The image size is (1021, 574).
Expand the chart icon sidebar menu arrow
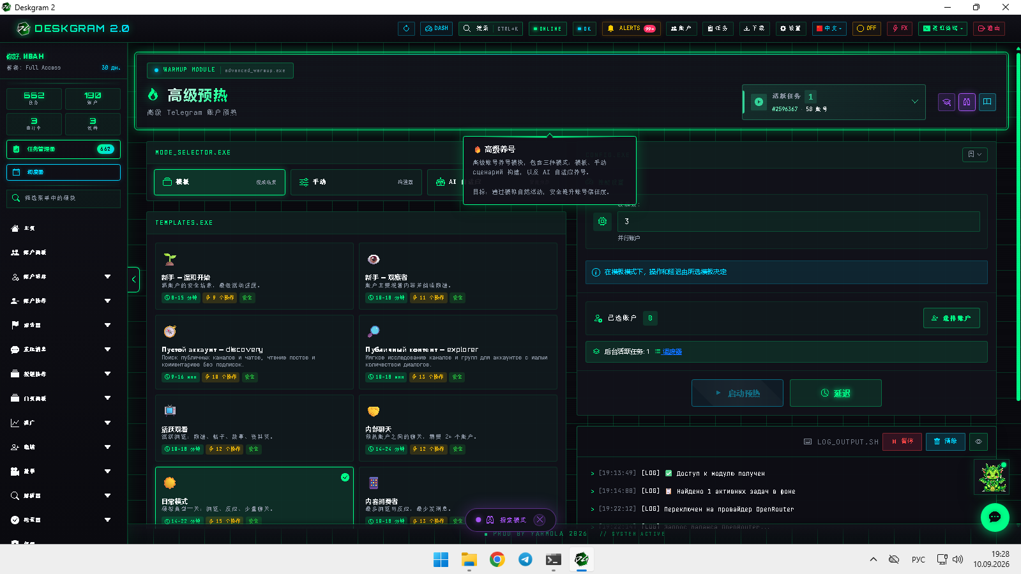[x=107, y=423]
